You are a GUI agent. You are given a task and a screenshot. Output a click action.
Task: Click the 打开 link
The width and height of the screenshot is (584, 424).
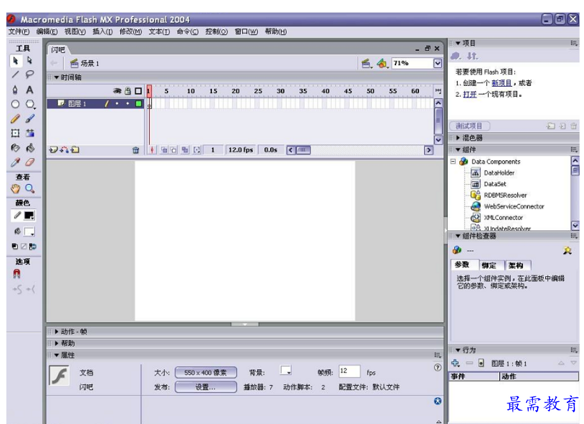[470, 95]
